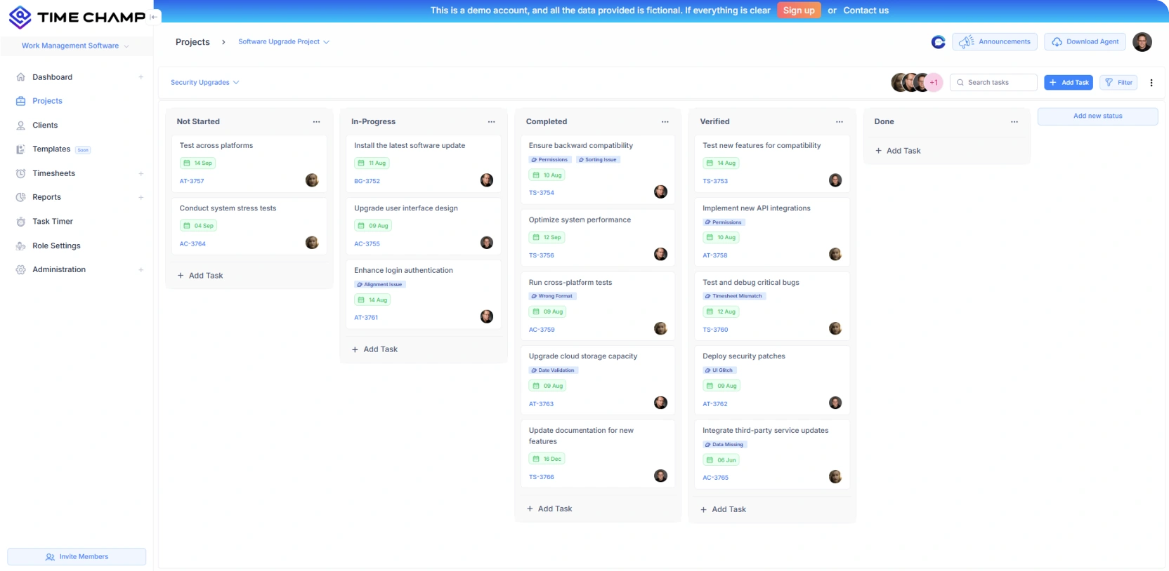This screenshot has width=1169, height=571.
Task: Add Task in the Not Started column
Action: (x=200, y=276)
